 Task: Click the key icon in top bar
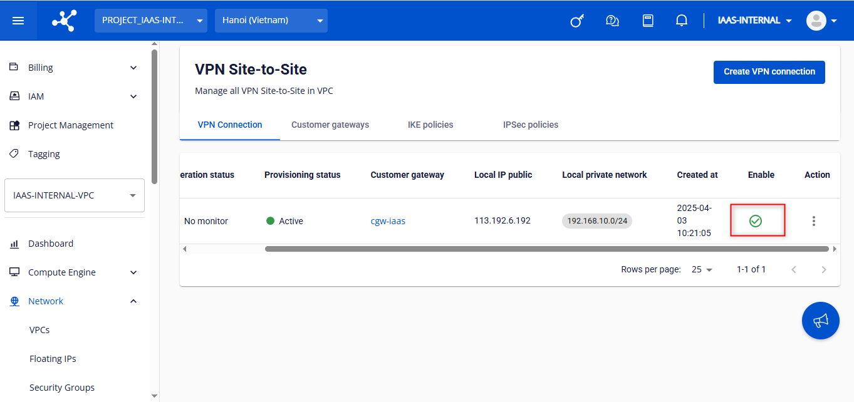tap(576, 21)
